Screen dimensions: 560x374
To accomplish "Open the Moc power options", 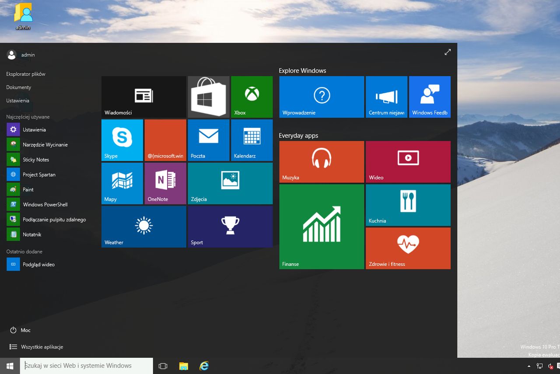I will click(20, 330).
